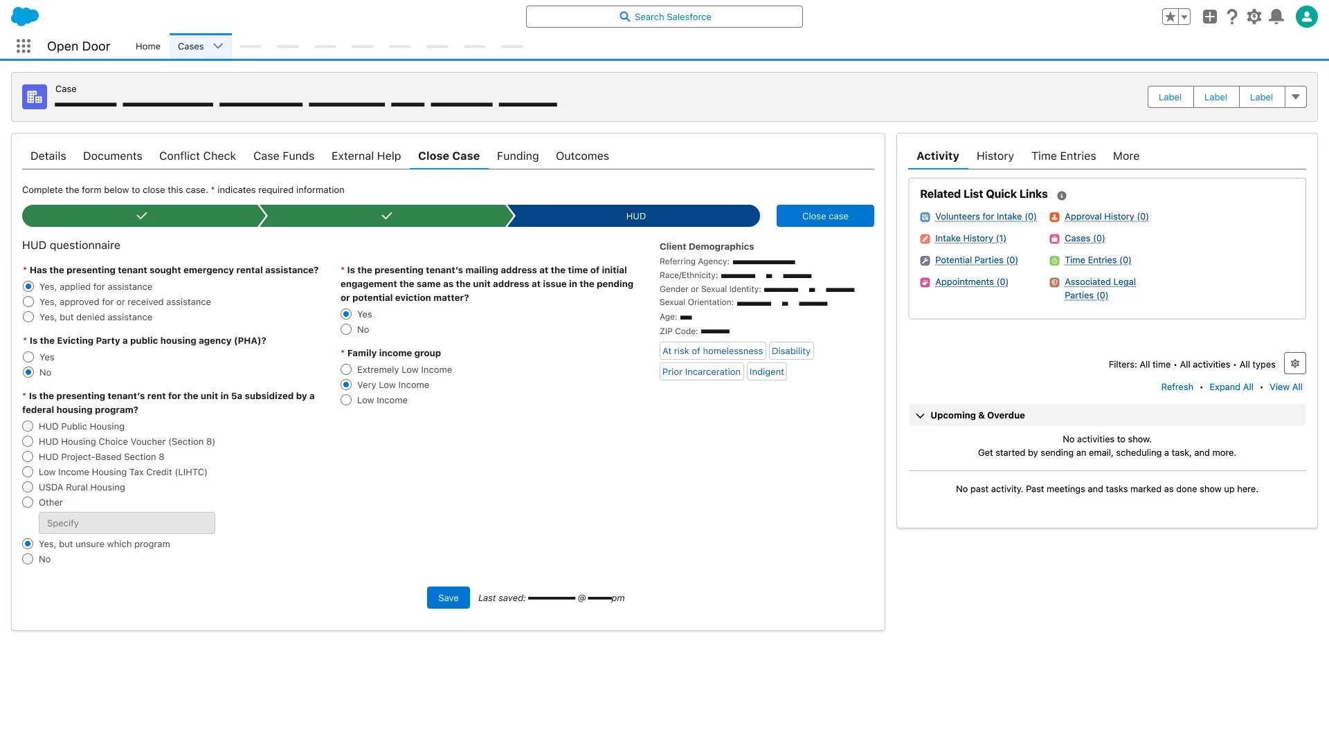The image size is (1329, 747).
Task: Click the Indigent demographic tag
Action: 766,371
